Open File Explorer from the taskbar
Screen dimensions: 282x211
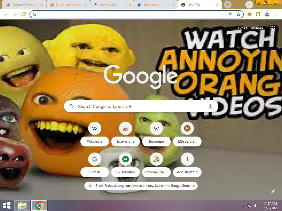pyautogui.click(x=22, y=206)
